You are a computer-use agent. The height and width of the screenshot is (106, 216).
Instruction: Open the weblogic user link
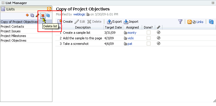[x=79, y=14]
